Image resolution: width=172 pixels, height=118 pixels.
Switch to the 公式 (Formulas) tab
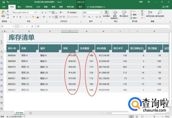pos(38,7)
